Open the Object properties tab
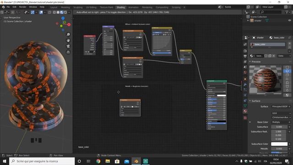293x165 pixels. coord(245,79)
